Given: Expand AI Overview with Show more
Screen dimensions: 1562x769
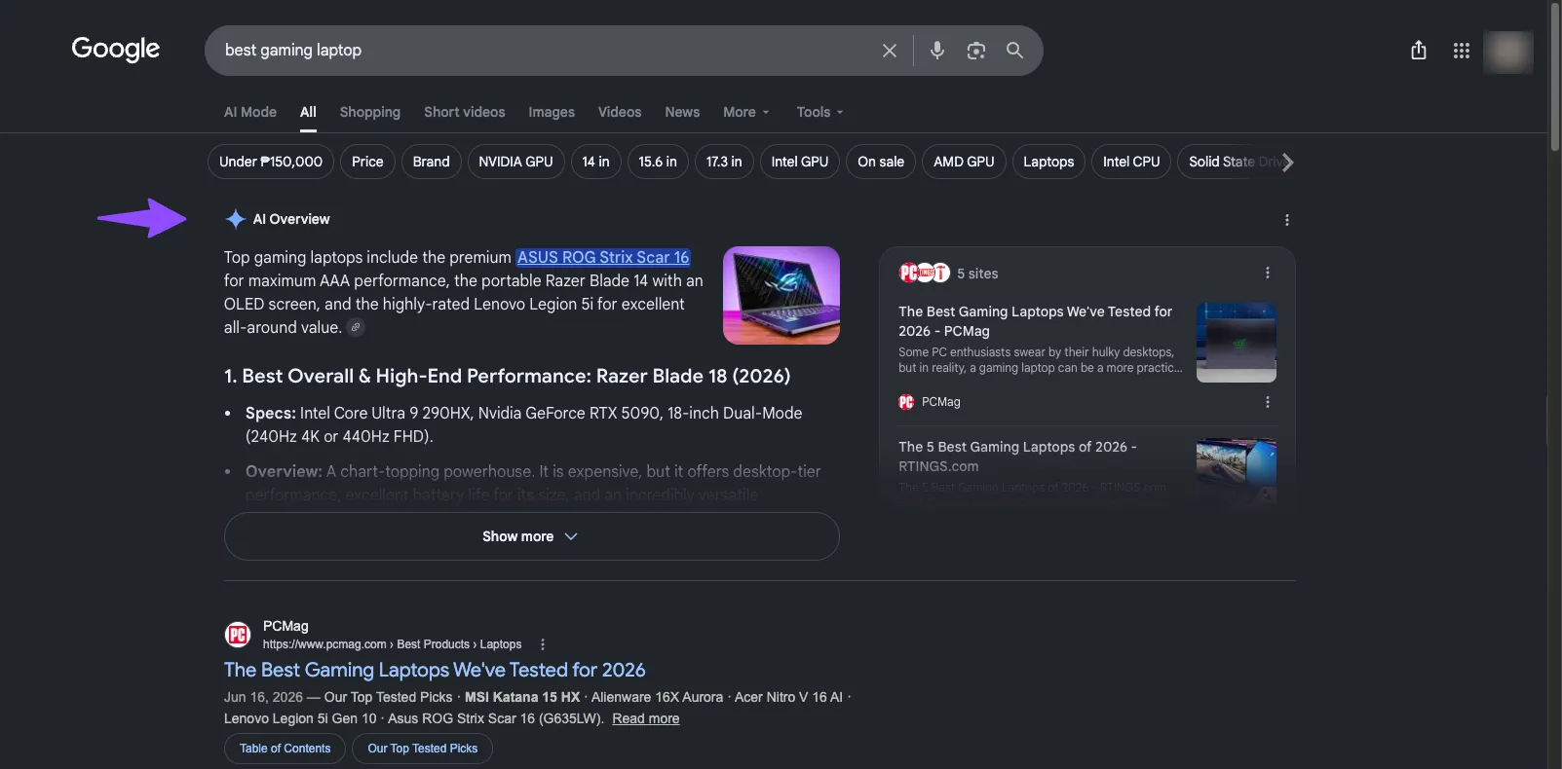Looking at the screenshot, I should (531, 536).
